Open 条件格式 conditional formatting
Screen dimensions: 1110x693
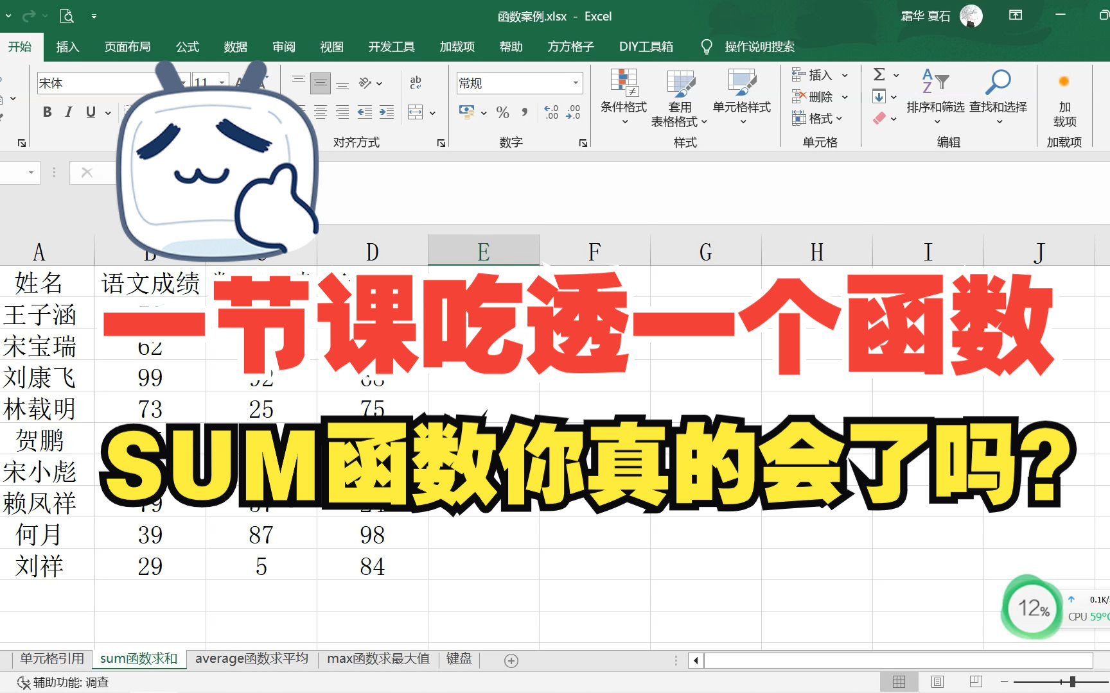tap(623, 97)
